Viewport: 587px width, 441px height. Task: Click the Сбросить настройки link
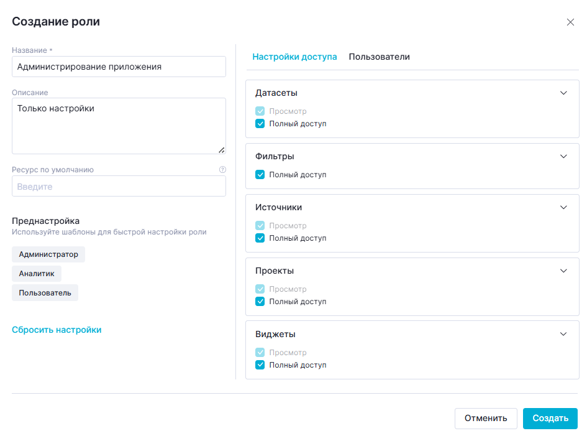pyautogui.click(x=57, y=330)
